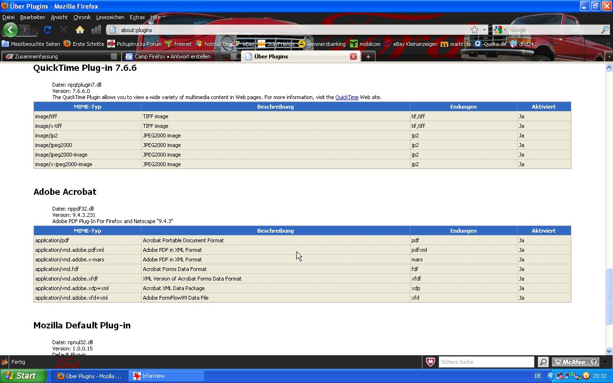
Task: Open the mobilcom bookmark
Action: pyautogui.click(x=365, y=44)
